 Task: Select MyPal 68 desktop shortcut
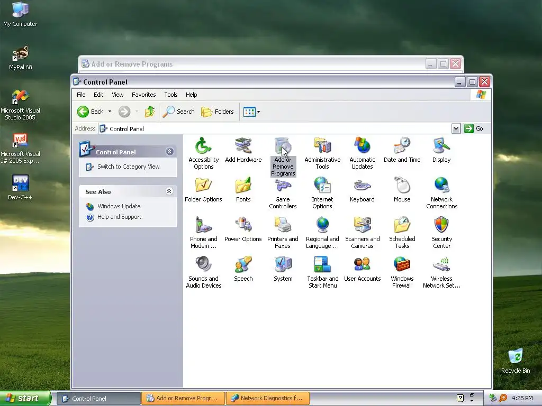tap(21, 58)
